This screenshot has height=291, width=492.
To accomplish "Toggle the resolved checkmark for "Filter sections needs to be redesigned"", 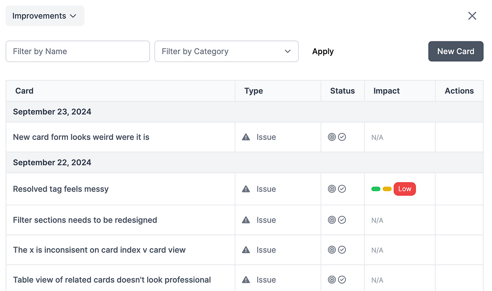I will pos(342,220).
